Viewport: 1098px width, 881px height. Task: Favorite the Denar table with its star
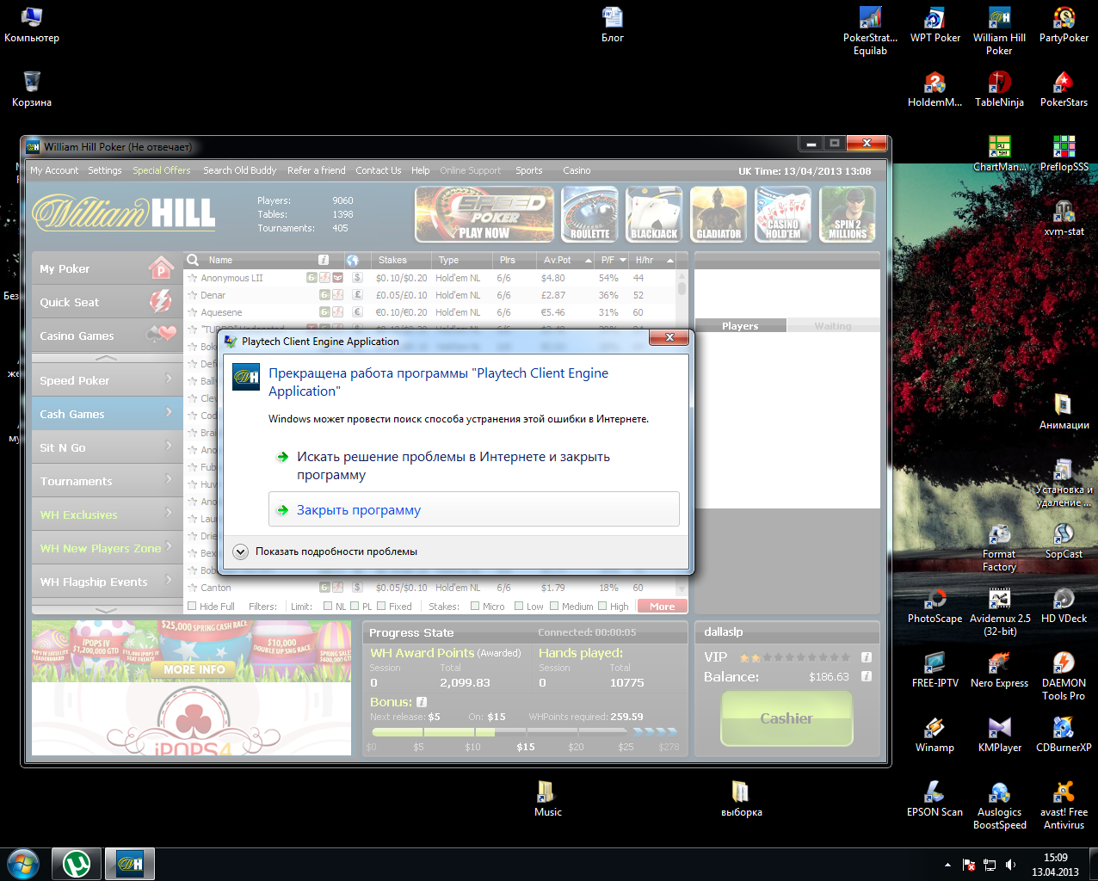[x=193, y=295]
